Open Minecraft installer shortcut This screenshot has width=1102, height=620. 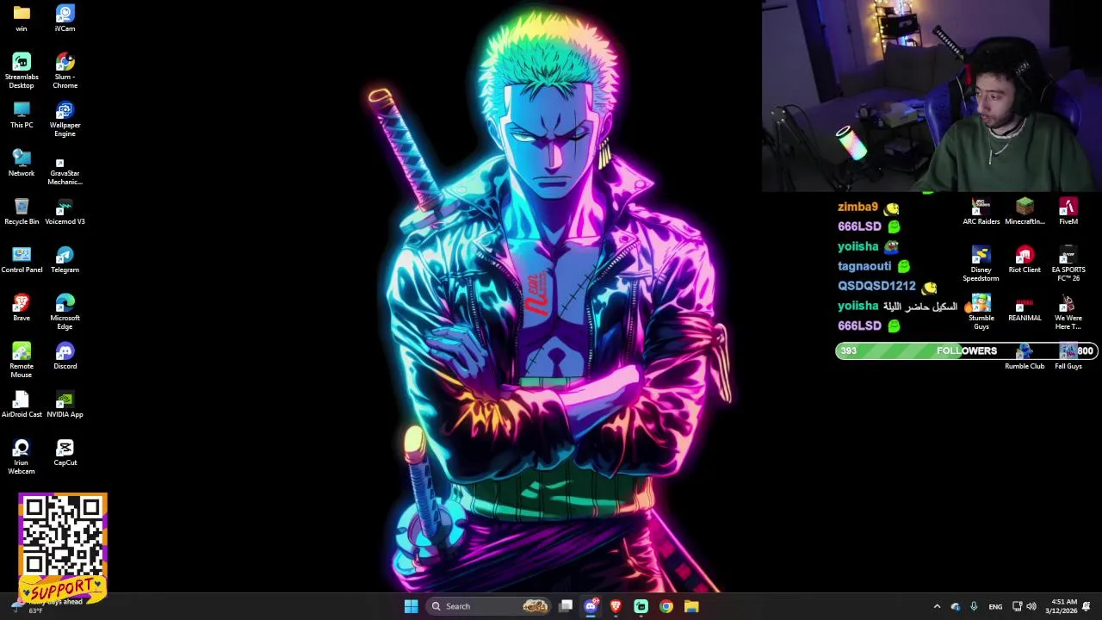pos(1025,211)
